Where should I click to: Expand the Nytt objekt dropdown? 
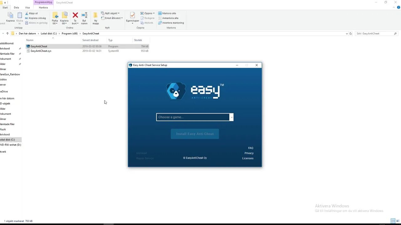(x=110, y=13)
